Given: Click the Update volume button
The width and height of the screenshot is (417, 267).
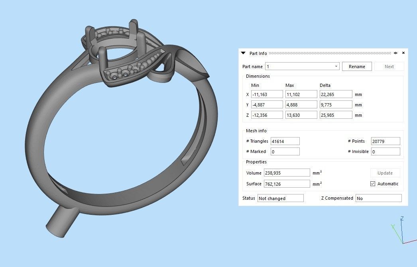Looking at the screenshot, I should point(385,173).
